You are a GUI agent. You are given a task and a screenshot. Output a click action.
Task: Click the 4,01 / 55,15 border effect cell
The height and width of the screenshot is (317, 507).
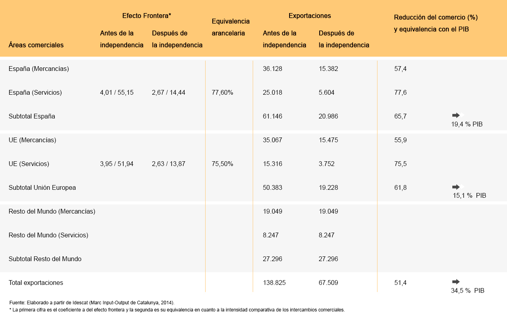click(x=117, y=92)
